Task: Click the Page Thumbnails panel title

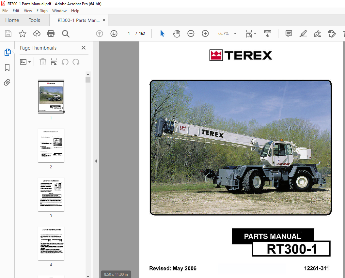Action: (x=38, y=48)
